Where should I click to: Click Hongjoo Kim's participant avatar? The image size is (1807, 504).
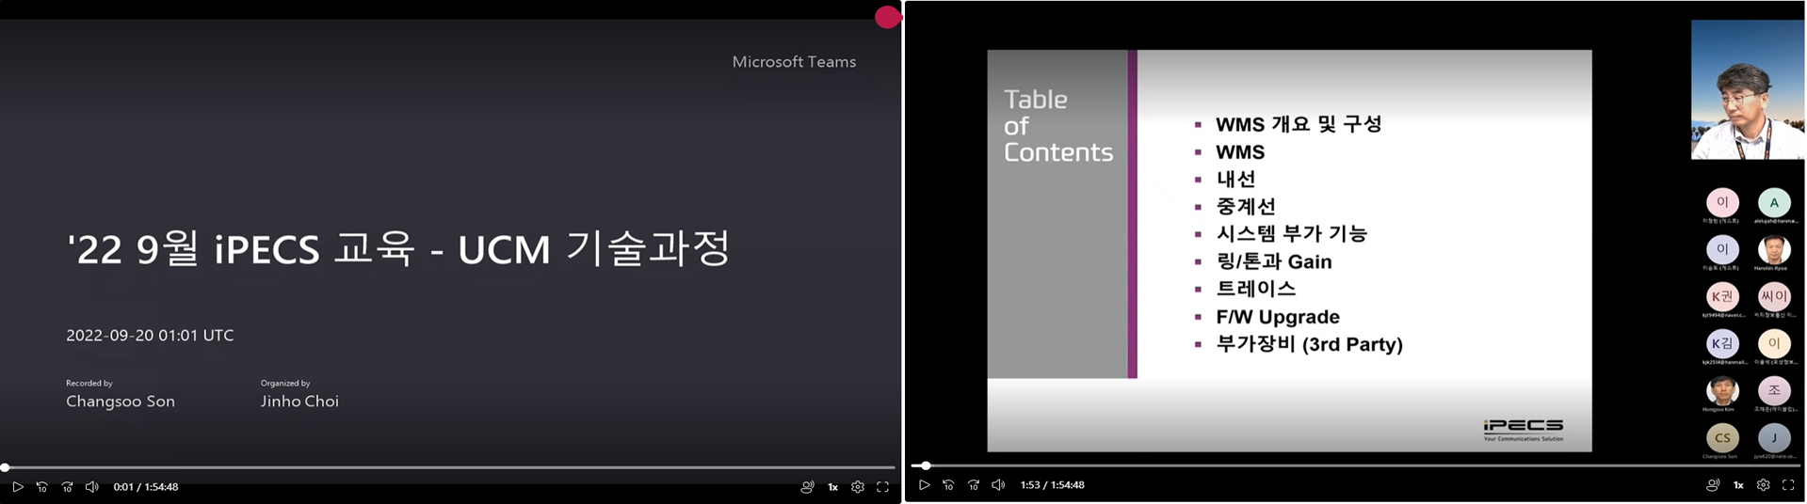click(1722, 390)
